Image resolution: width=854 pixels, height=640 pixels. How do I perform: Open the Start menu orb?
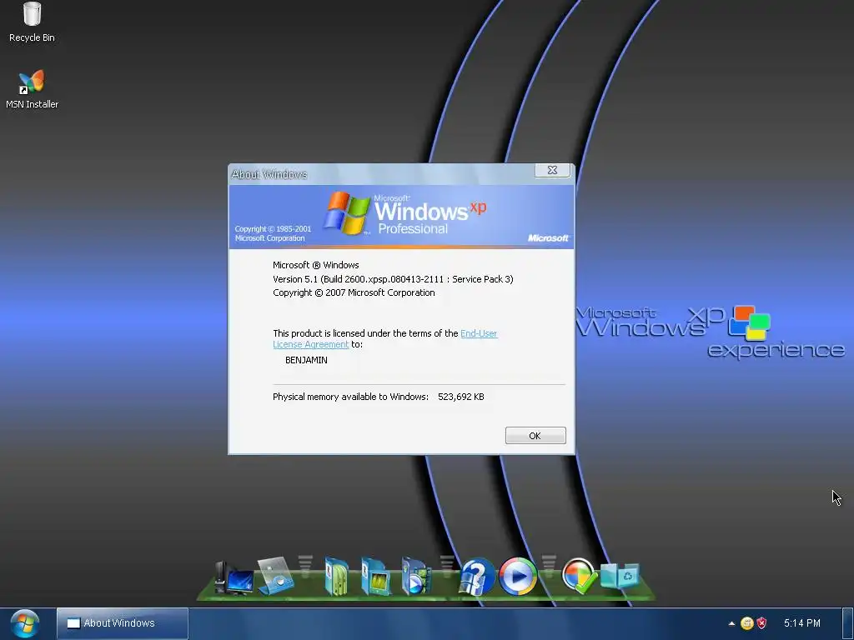(24, 623)
